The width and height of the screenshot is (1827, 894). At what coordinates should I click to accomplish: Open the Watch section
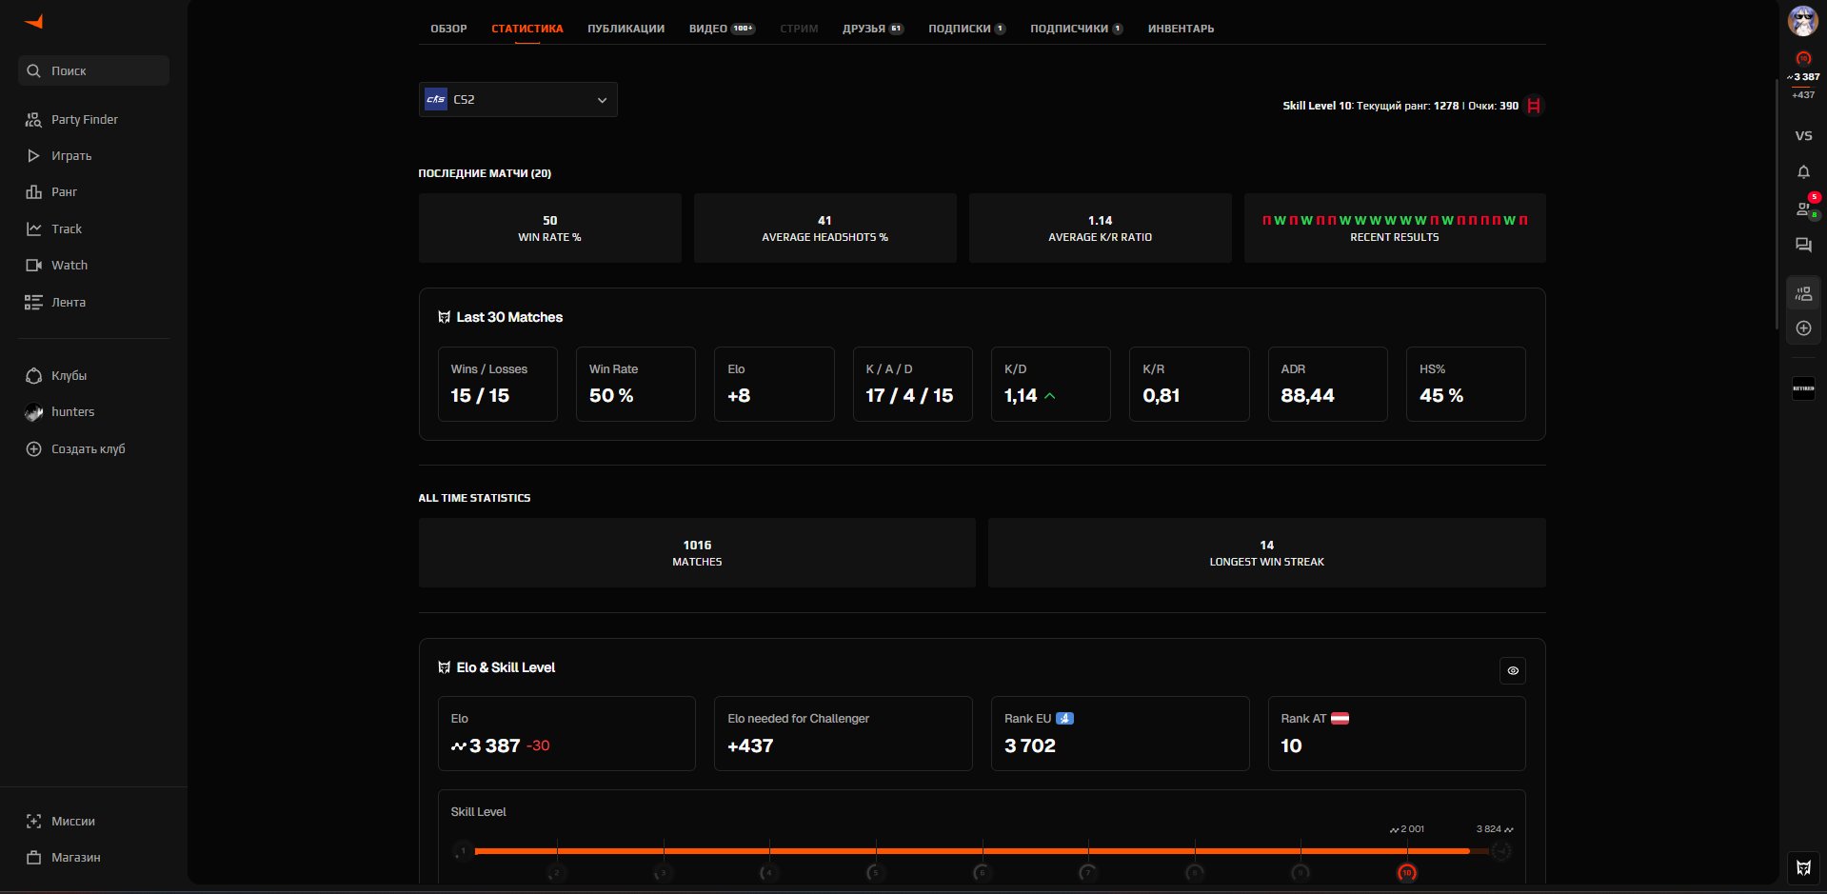click(x=70, y=265)
